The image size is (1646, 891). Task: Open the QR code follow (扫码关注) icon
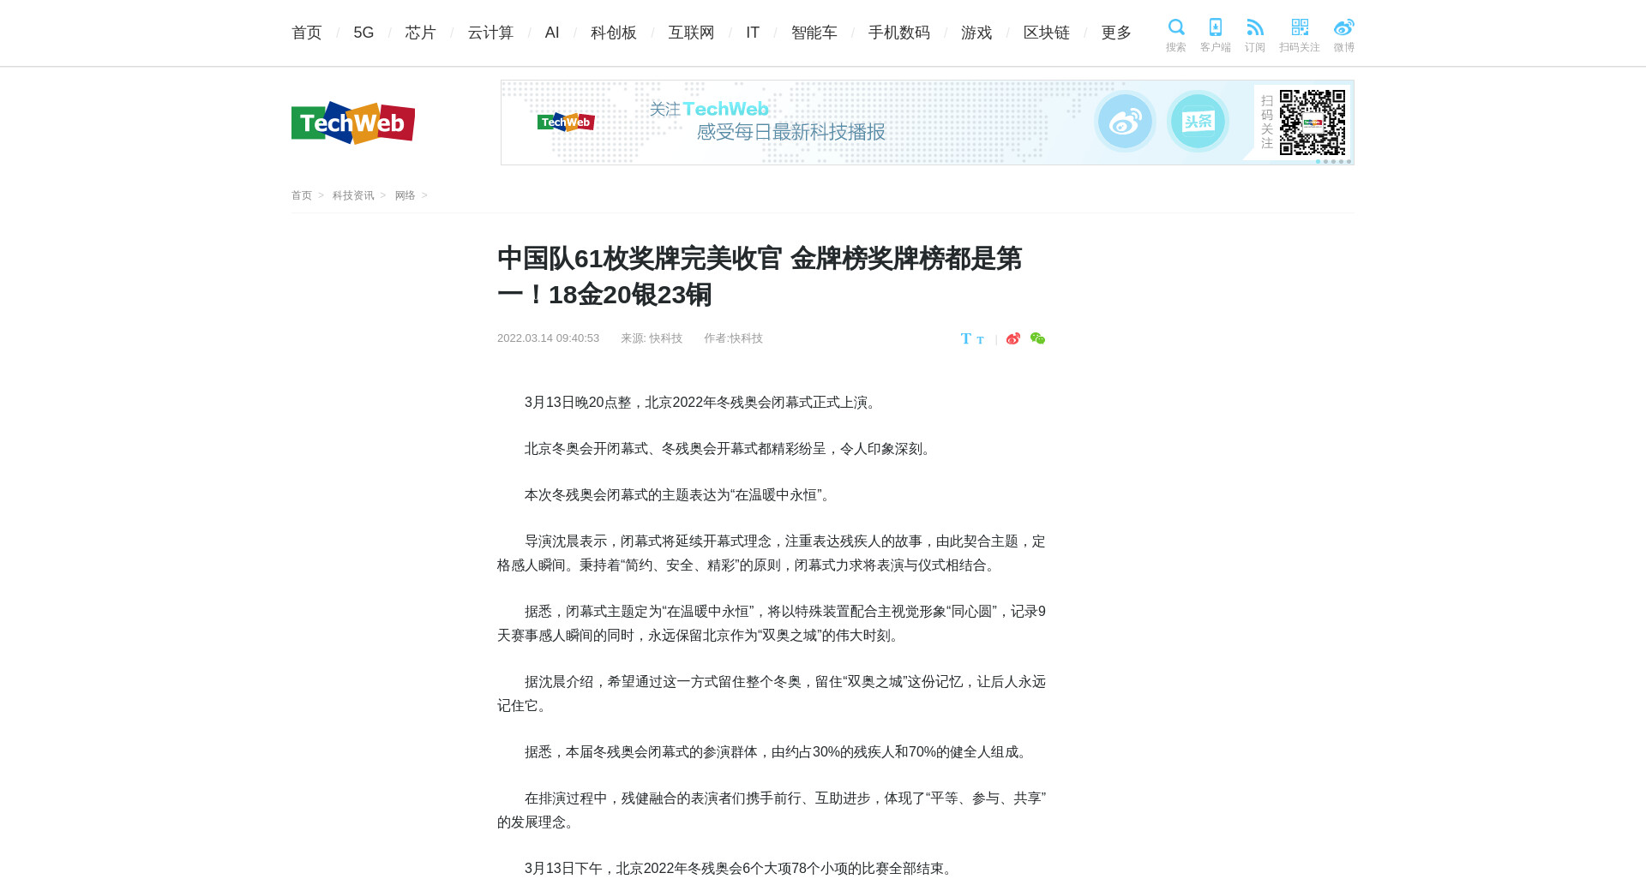[x=1299, y=27]
